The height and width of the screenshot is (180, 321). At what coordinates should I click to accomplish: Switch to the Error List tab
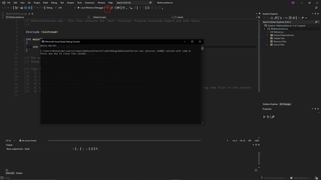tap(10, 173)
